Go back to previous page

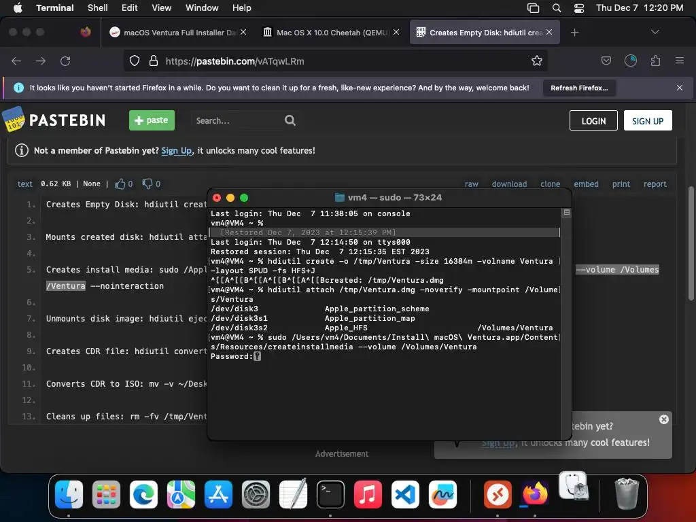click(x=16, y=60)
